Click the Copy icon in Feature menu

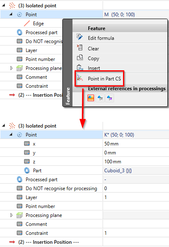[80, 58]
